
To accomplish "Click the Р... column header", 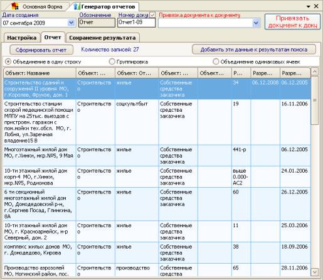I will pos(241,73).
